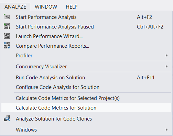The height and width of the screenshot is (136, 173).
Task: Click the Analyze Solution for Code Clones icon
Action: click(7, 118)
